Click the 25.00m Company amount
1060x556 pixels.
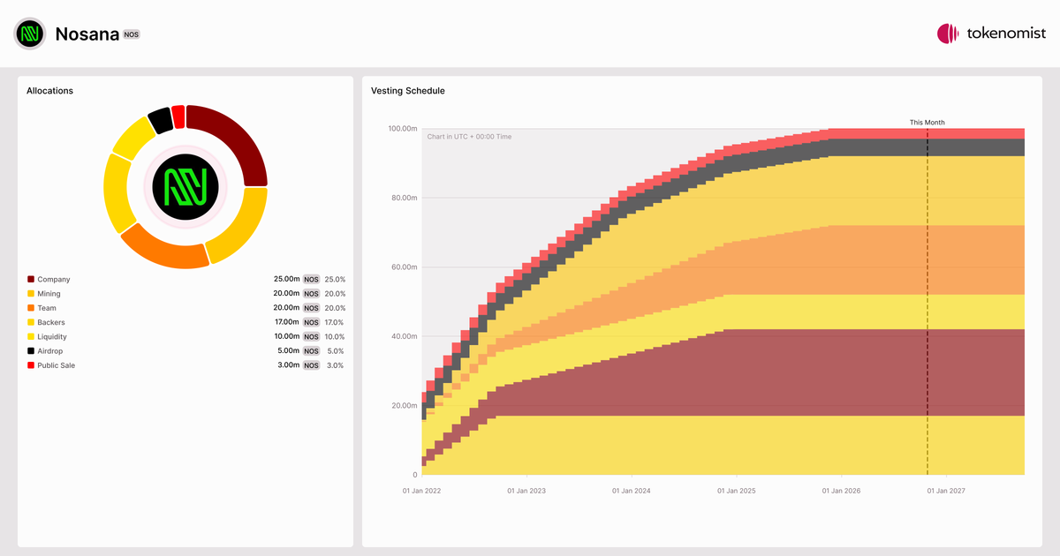[x=287, y=280]
